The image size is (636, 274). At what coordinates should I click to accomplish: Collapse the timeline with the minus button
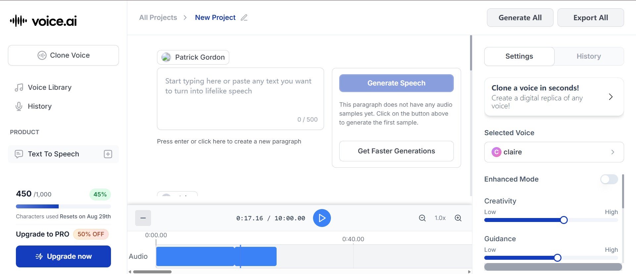[x=143, y=218]
